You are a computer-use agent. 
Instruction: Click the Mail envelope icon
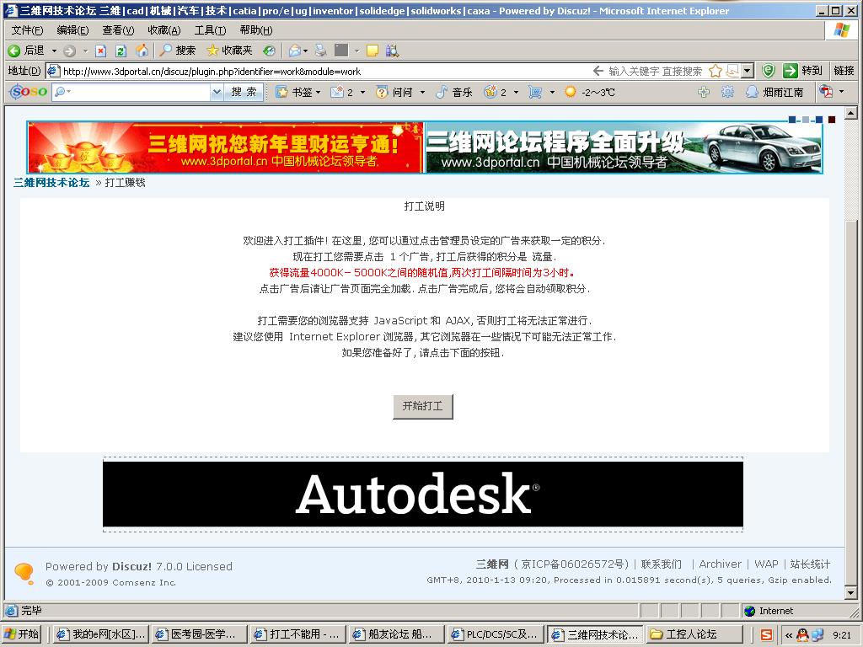[295, 51]
